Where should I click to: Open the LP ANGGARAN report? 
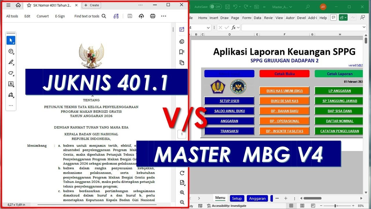pyautogui.click(x=339, y=91)
